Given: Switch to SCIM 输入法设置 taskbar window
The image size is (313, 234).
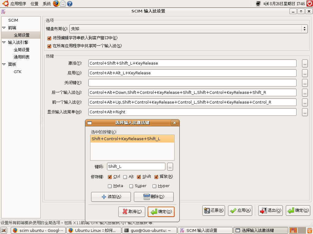Looking at the screenshot, I should click(205, 230).
